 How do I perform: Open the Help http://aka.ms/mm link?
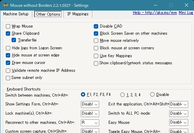tap(155, 13)
